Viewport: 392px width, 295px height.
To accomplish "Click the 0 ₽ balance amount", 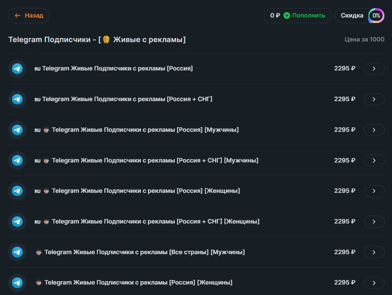I will (275, 16).
